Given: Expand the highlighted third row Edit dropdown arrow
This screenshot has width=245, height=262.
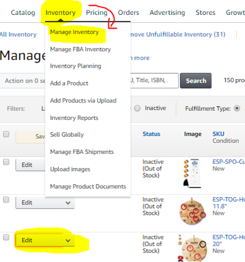Looking at the screenshot, I should (x=68, y=240).
